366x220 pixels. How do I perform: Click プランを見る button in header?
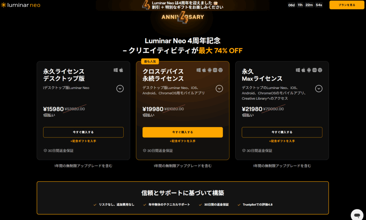pos(347,5)
